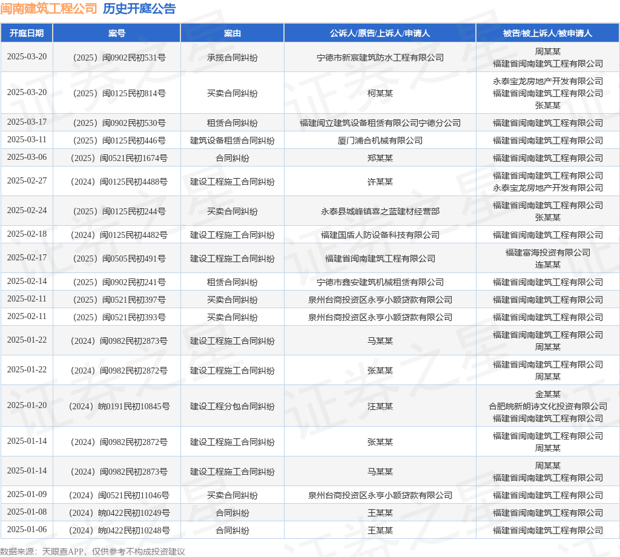Click the 数据来源 footer disclaimer text
The height and width of the screenshot is (557, 620).
(x=93, y=552)
